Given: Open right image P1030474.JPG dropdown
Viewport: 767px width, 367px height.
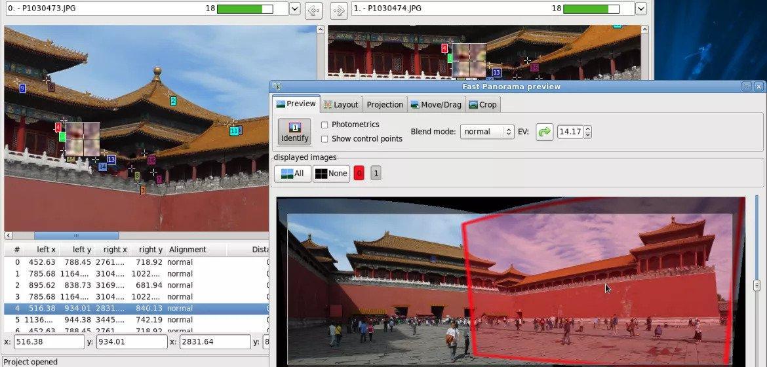Looking at the screenshot, I should [x=640, y=9].
